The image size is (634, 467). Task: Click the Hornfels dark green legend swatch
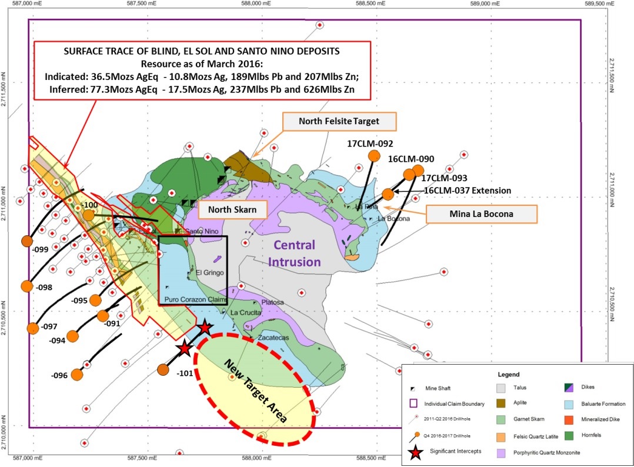point(569,435)
